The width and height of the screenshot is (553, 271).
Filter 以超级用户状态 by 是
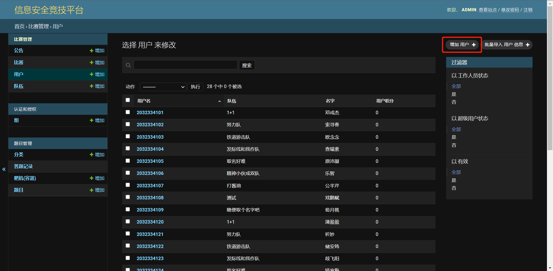pos(454,137)
